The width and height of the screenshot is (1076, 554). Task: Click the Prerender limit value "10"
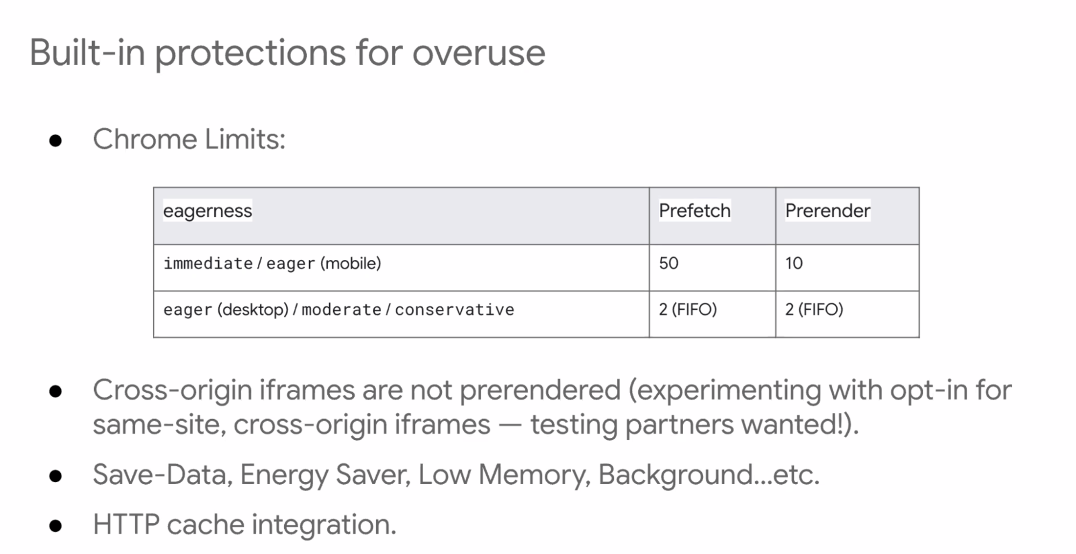point(794,264)
